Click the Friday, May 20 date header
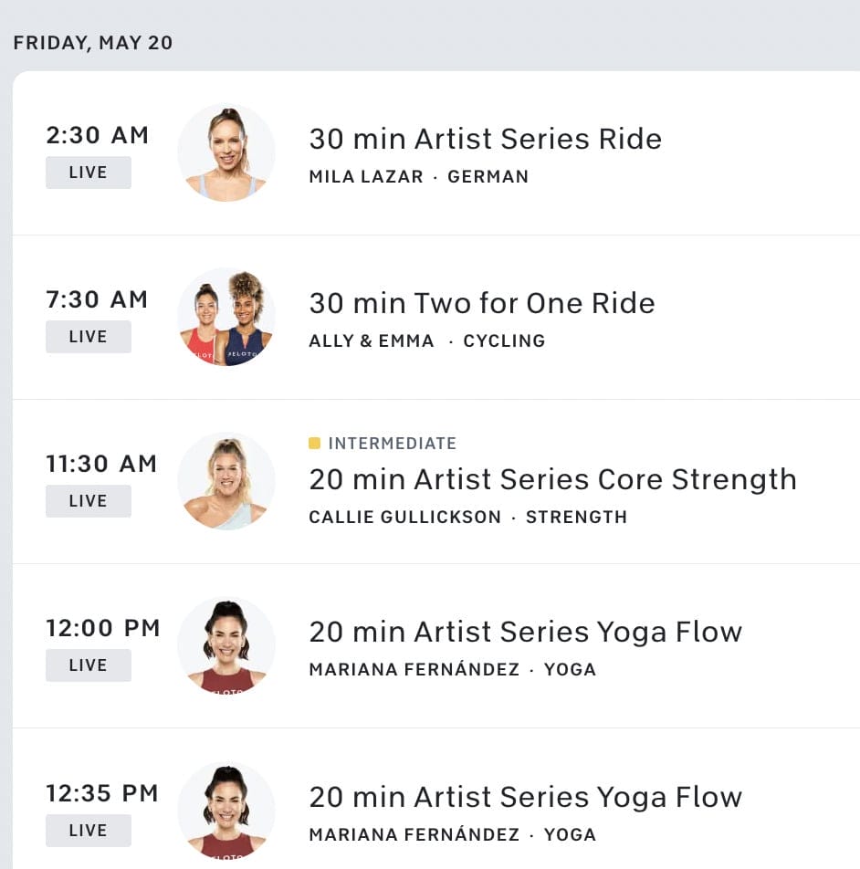Image resolution: width=860 pixels, height=869 pixels. click(93, 43)
